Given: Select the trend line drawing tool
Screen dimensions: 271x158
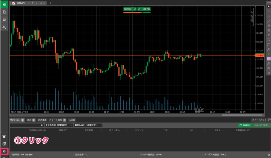Looking at the screenshot, I should click(x=269, y=21).
